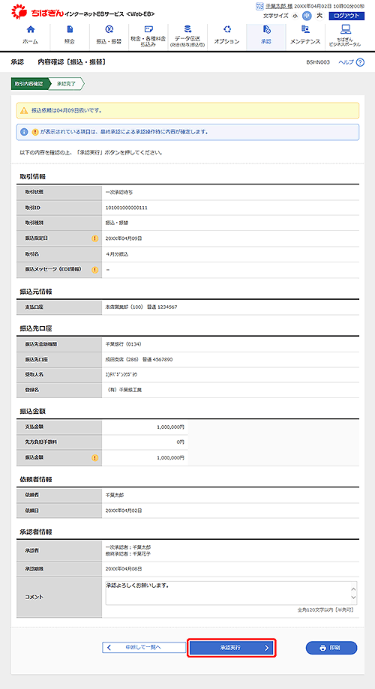Viewport: 375px width, 689px height.
Task: Click 中断して一覧へ button
Action: coord(144,647)
